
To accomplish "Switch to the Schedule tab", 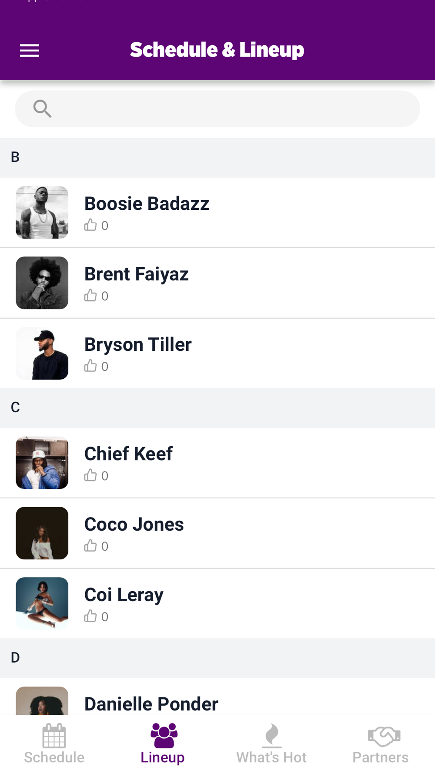I will point(54,744).
